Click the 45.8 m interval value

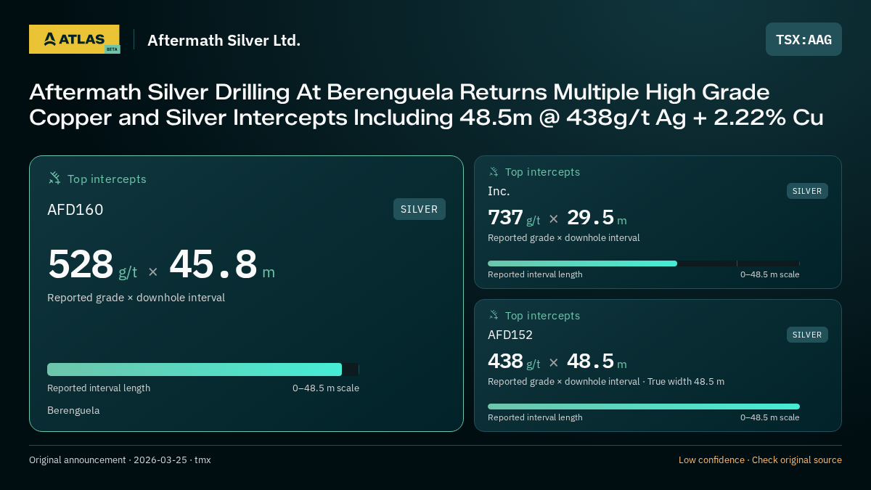(x=222, y=265)
